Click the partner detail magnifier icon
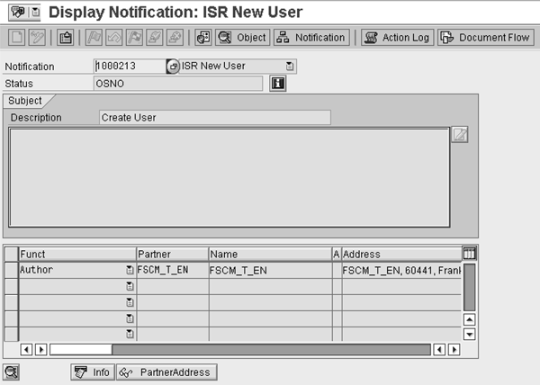The image size is (540, 385). pyautogui.click(x=12, y=372)
